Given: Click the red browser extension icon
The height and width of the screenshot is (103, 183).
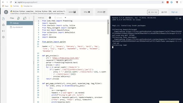Looking at the screenshot, I should [168, 2].
